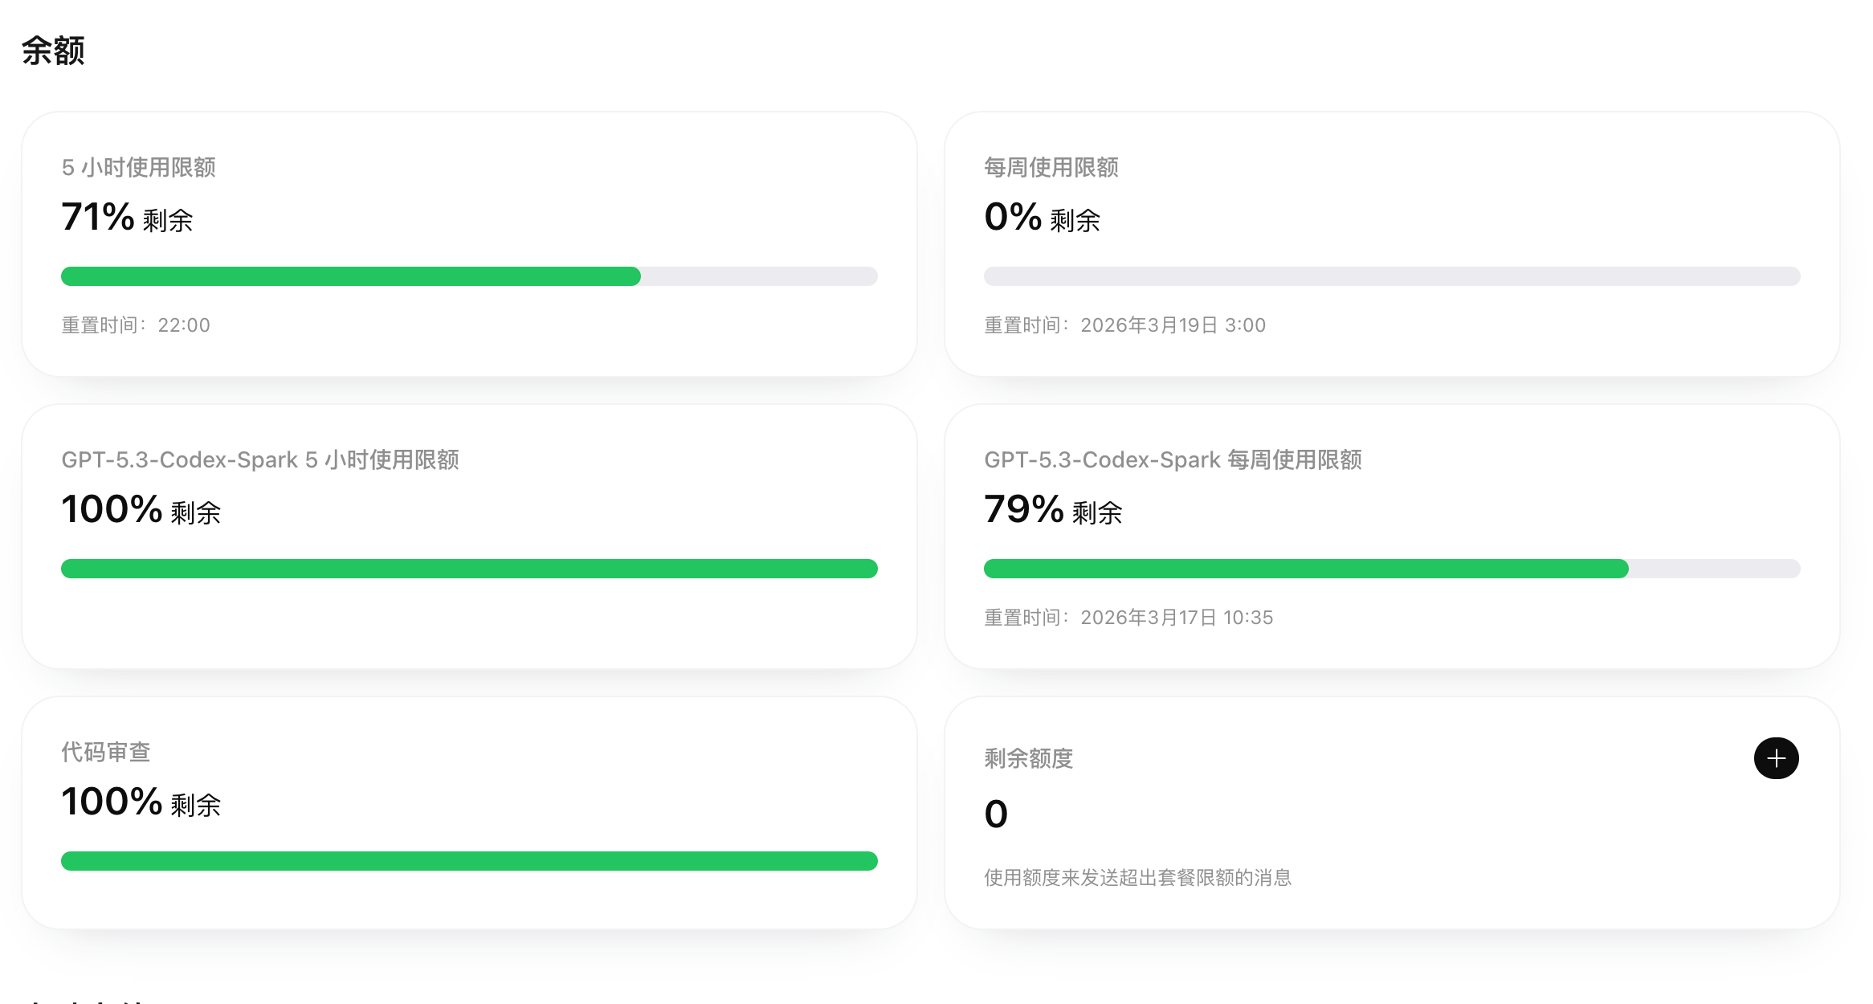This screenshot has height=1004, width=1873.
Task: Click the 代码审查 progress bar
Action: pos(469,861)
